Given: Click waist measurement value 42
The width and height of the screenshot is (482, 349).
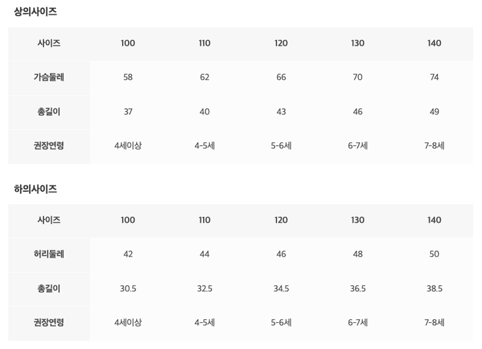Looking at the screenshot, I should 128,254.
